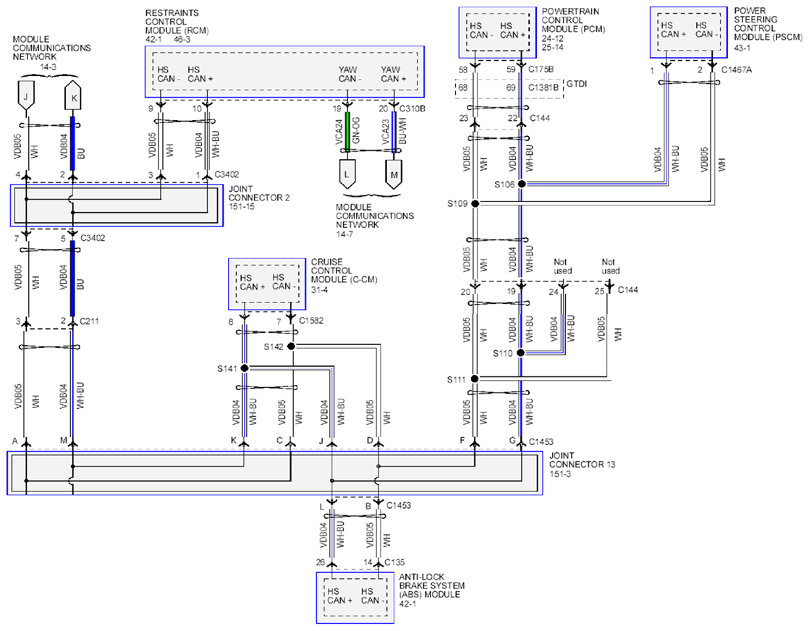Click connector label C175B
The image size is (809, 631).
[541, 69]
